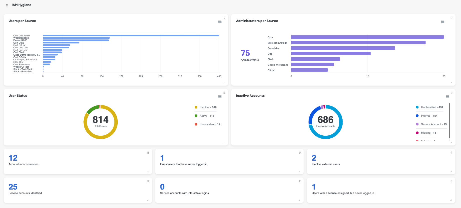Image resolution: width=461 pixels, height=208 pixels.
Task: Open Administrators per Source hamburger menu
Action: pos(443,22)
